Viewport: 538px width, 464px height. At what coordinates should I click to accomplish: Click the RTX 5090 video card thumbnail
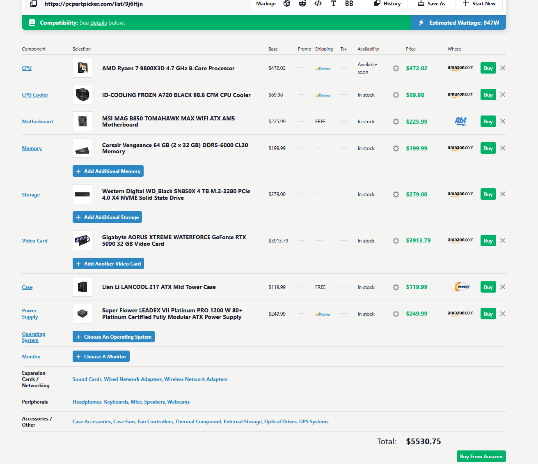82,240
